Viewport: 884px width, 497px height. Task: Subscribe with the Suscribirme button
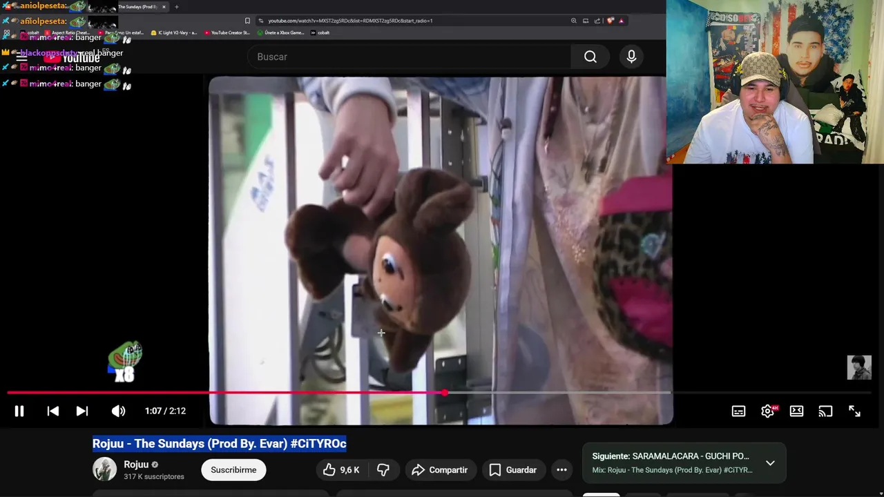click(x=233, y=470)
